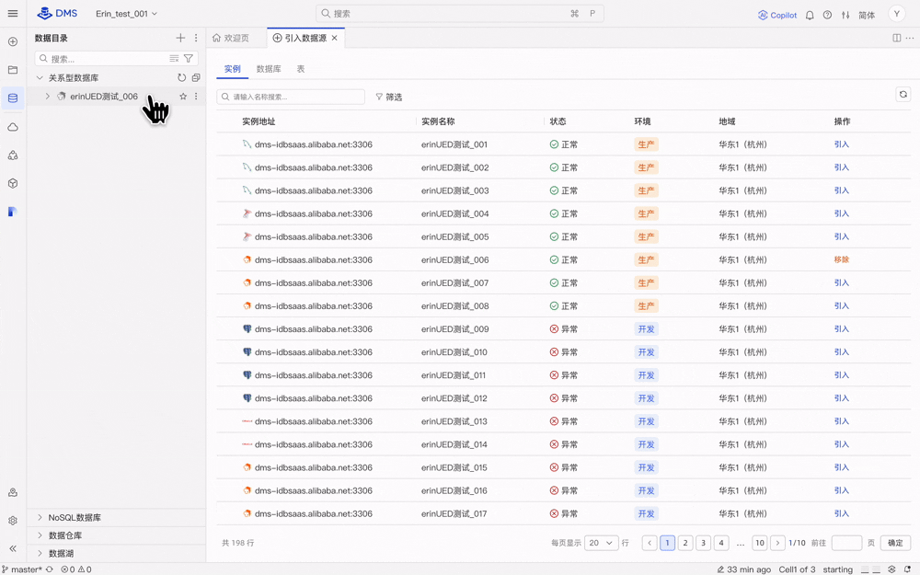Switch to the 欢迎页 tab
The width and height of the screenshot is (920, 575).
coord(231,38)
